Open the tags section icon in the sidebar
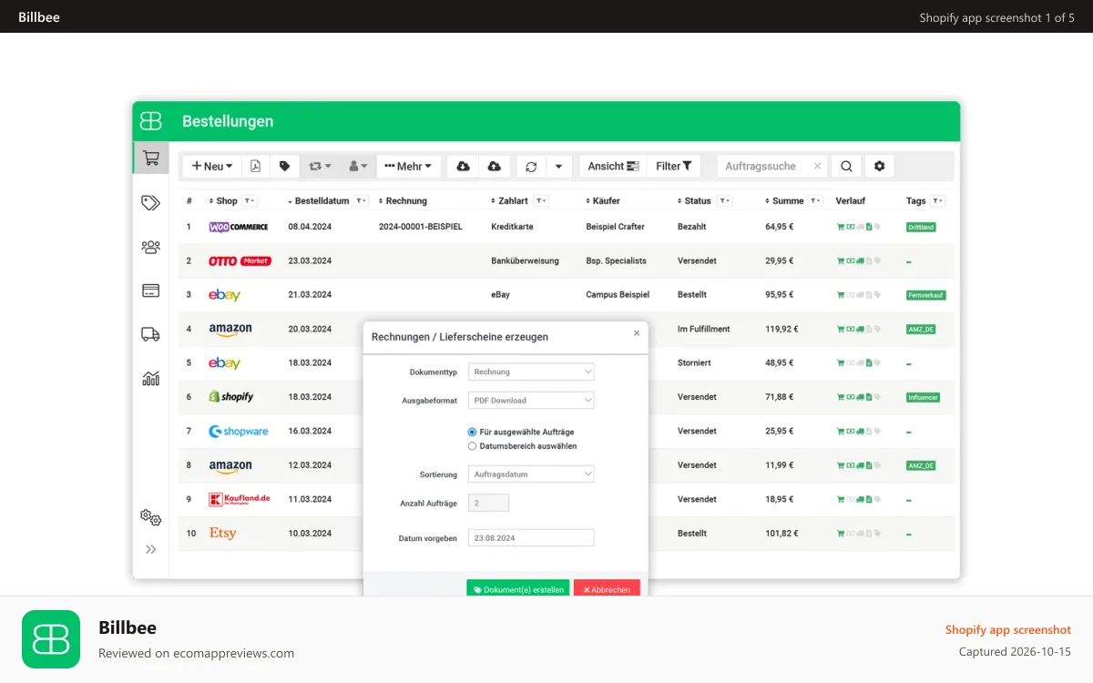The width and height of the screenshot is (1093, 683). tap(151, 202)
